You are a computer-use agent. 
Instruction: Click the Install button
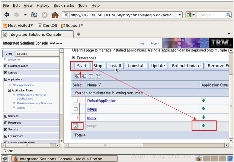pyautogui.click(x=115, y=66)
